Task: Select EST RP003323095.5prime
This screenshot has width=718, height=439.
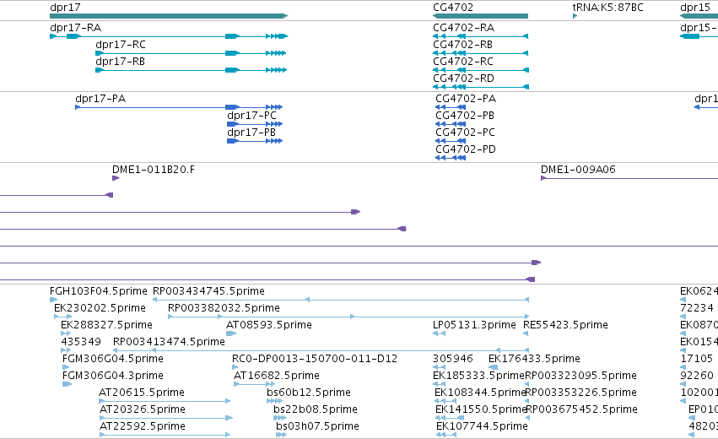Action: point(580,376)
